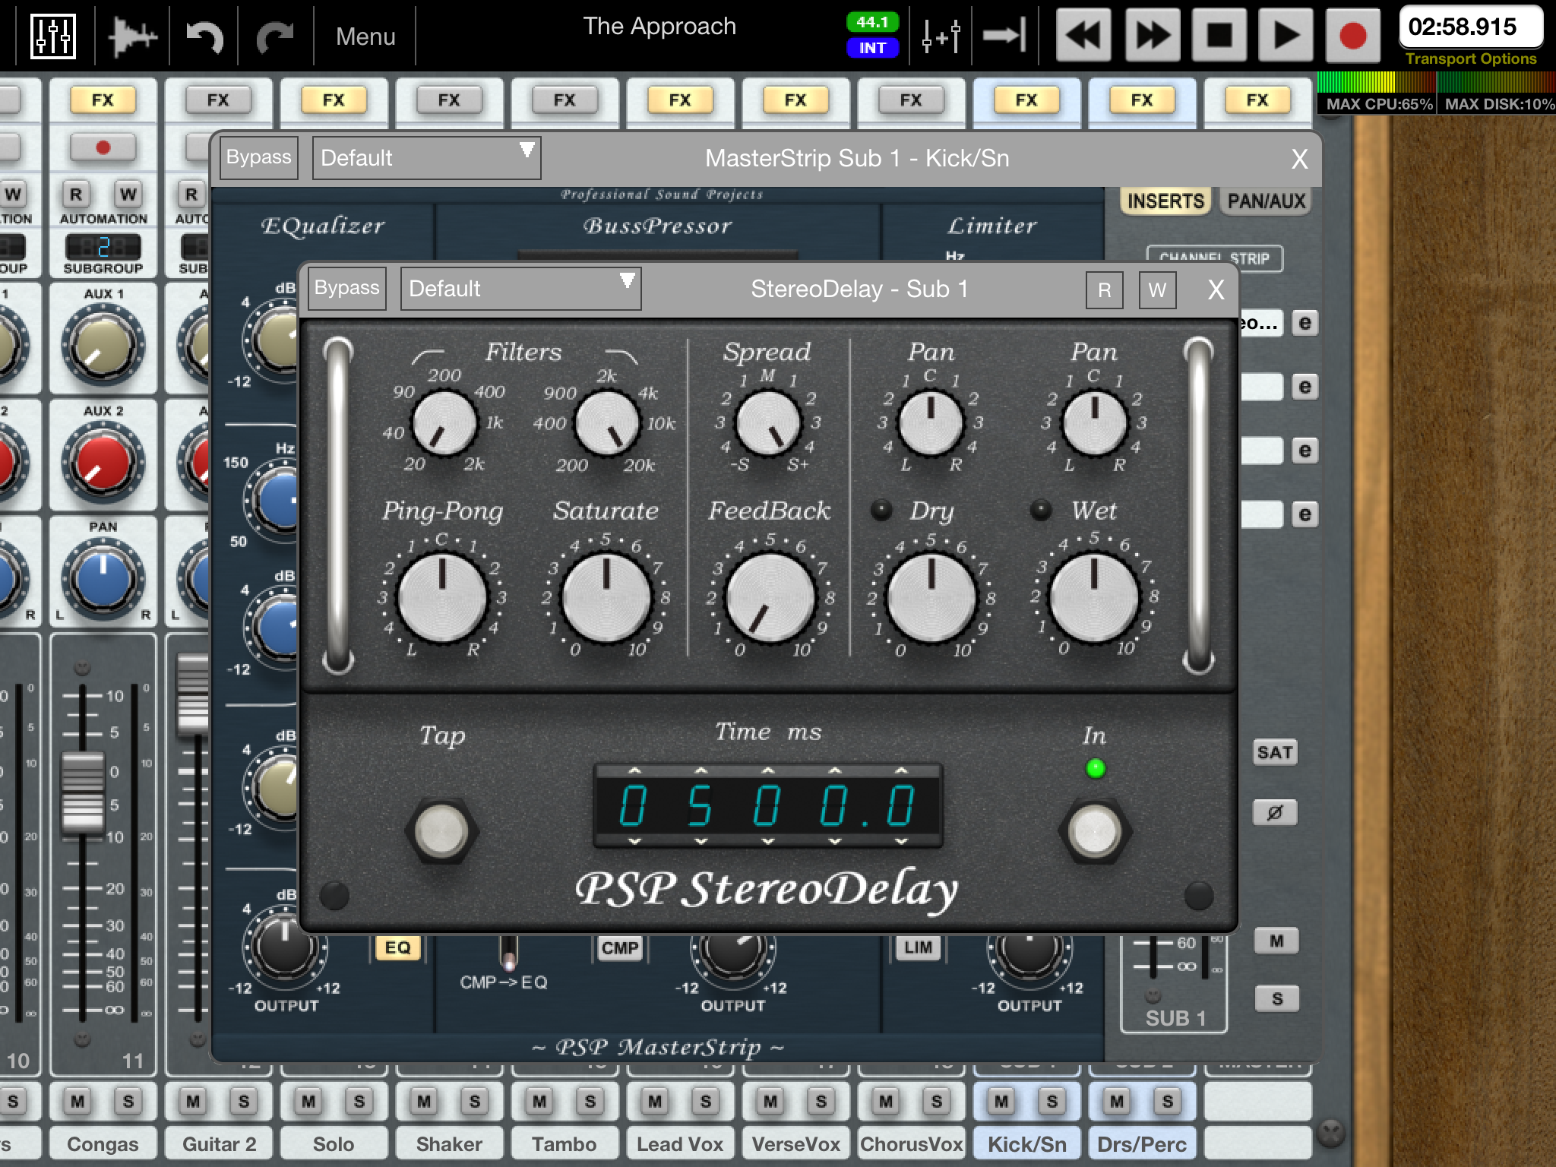
Task: Click the Spread knob
Action: 768,422
